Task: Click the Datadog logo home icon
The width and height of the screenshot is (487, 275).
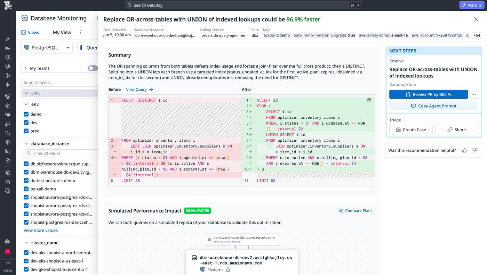Action: pyautogui.click(x=8, y=5)
